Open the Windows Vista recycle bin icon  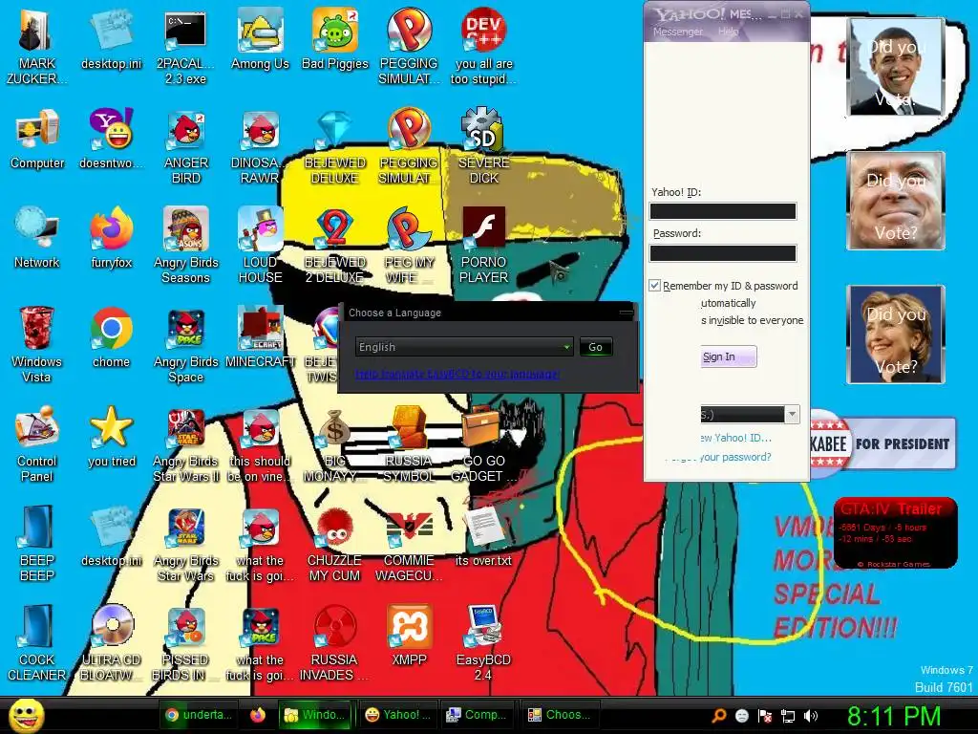(36, 343)
